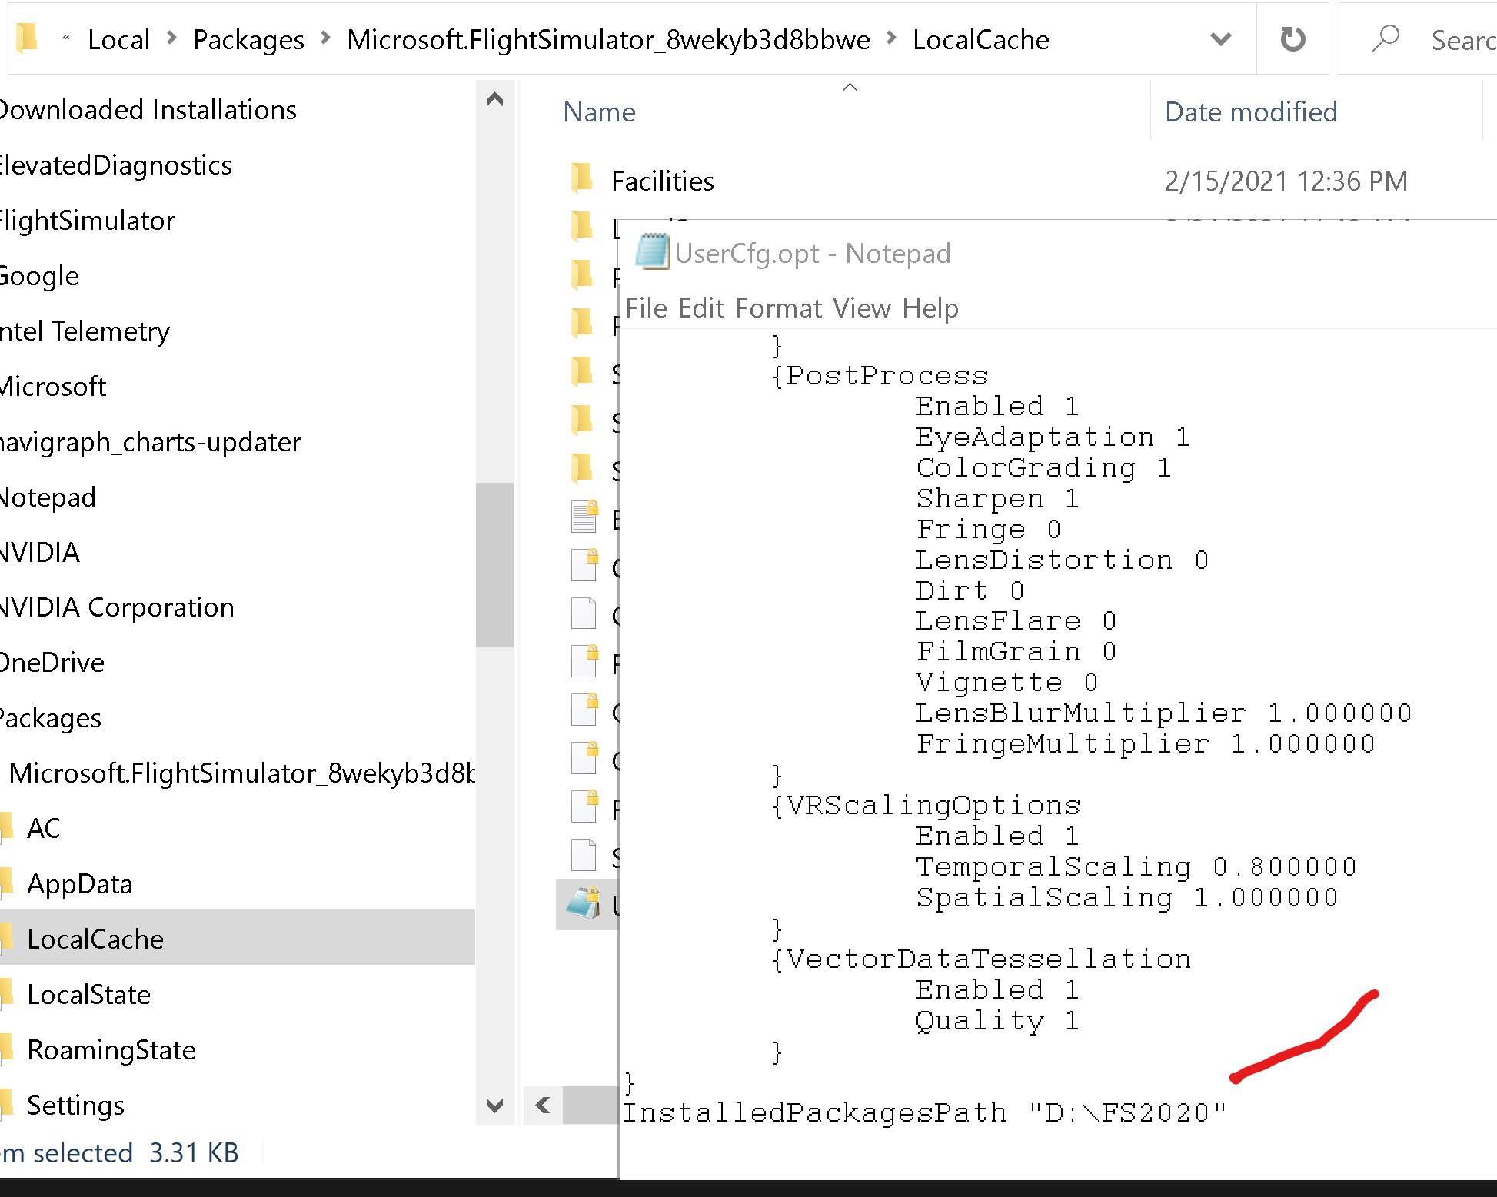The image size is (1497, 1197).
Task: Click the navigation pane scroll up arrow
Action: coord(494,99)
